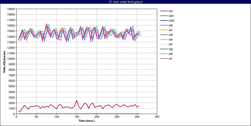Click the 13000 y-axis value
This screenshot has height=126, width=251.
pos(11,42)
